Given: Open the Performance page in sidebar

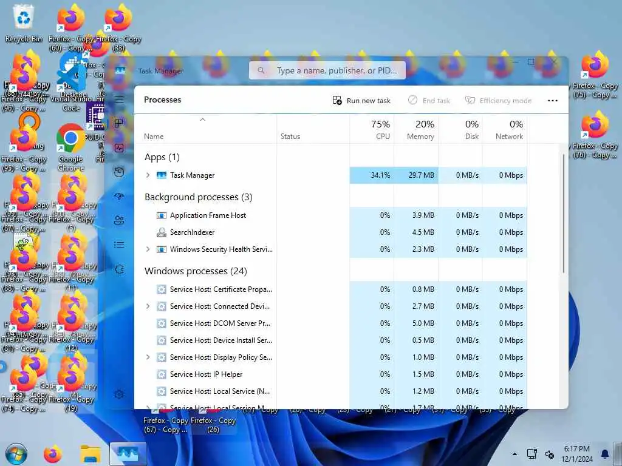Looking at the screenshot, I should (x=119, y=148).
